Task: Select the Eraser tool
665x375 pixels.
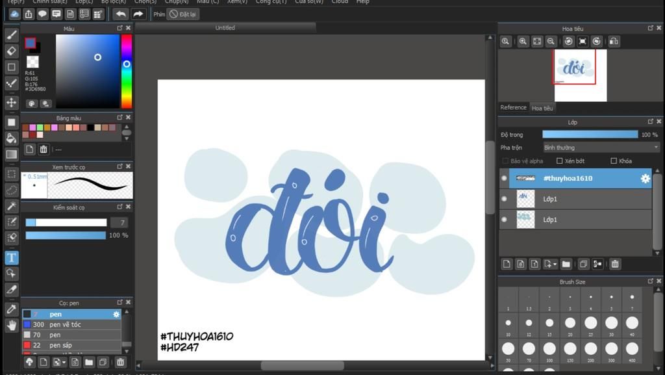Action: (x=12, y=51)
